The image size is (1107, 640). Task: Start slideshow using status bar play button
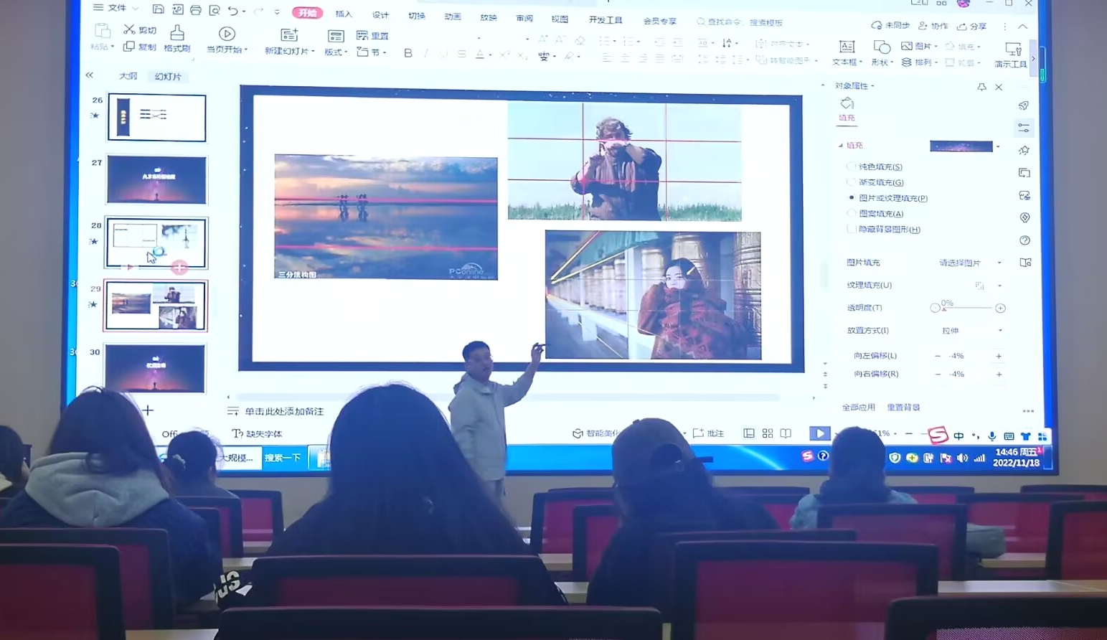click(x=819, y=433)
